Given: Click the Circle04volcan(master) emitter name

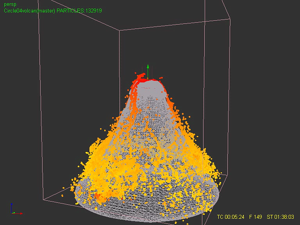Looking at the screenshot, I should [29, 10].
